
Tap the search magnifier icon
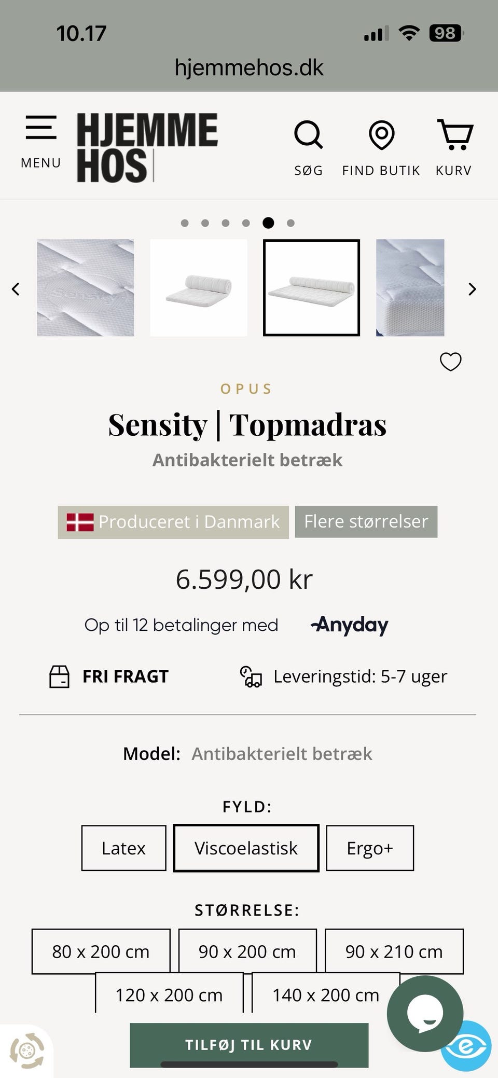[309, 136]
